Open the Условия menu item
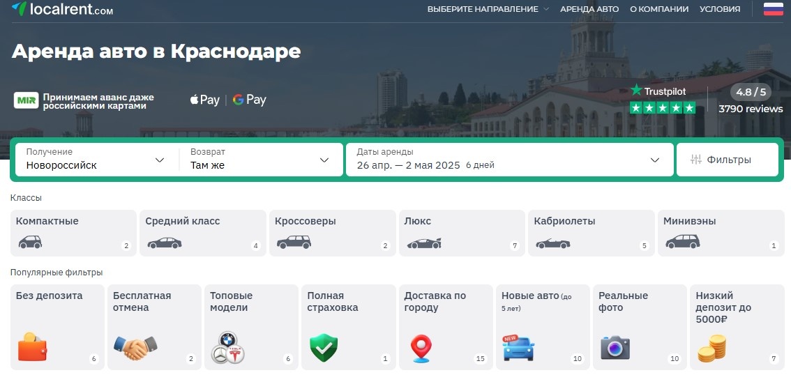791x375 pixels. pyautogui.click(x=720, y=9)
